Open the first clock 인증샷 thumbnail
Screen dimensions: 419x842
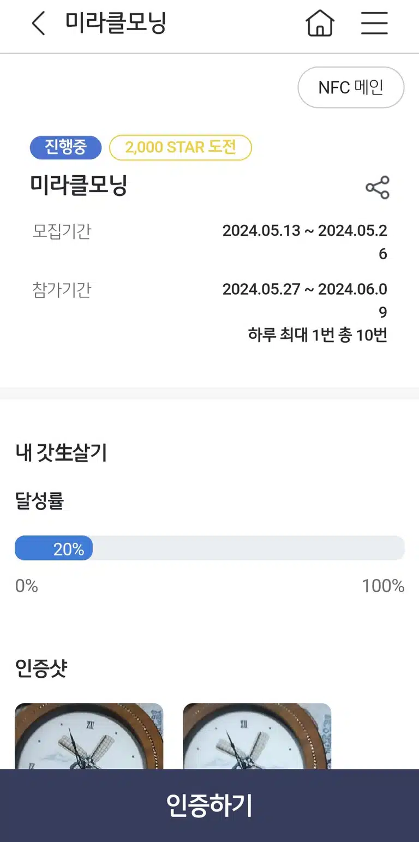[x=89, y=736]
